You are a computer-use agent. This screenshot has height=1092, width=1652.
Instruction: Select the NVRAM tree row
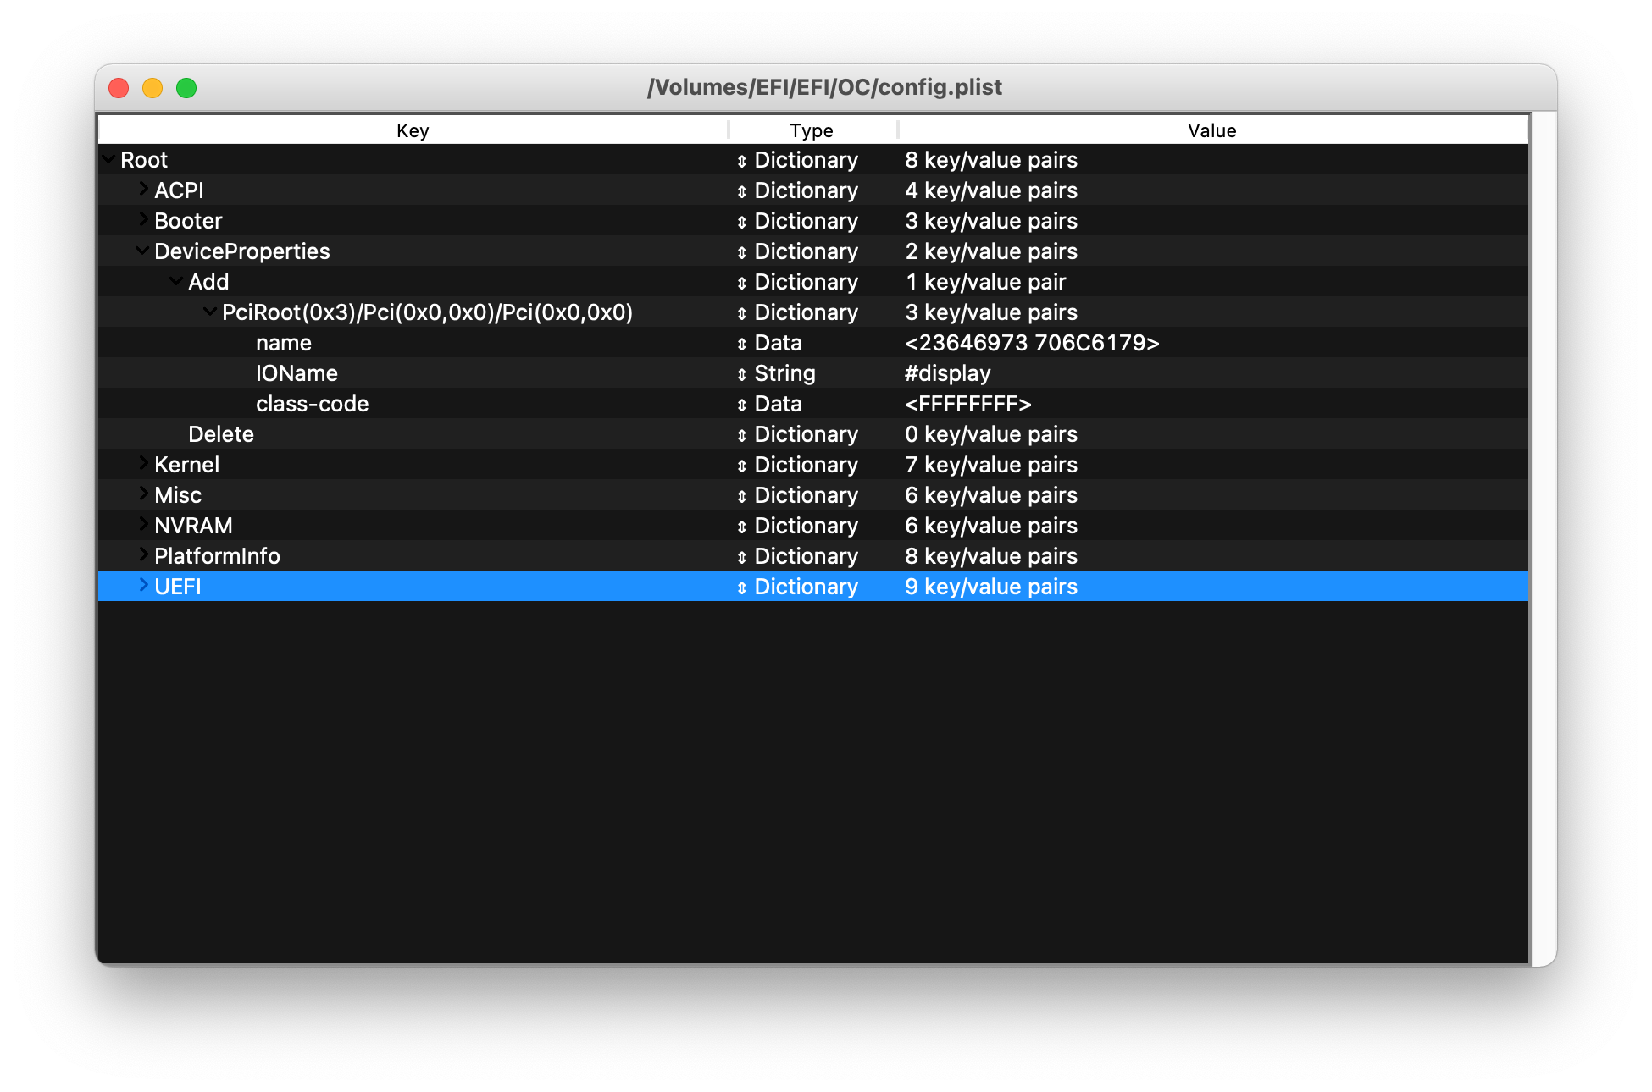[193, 526]
